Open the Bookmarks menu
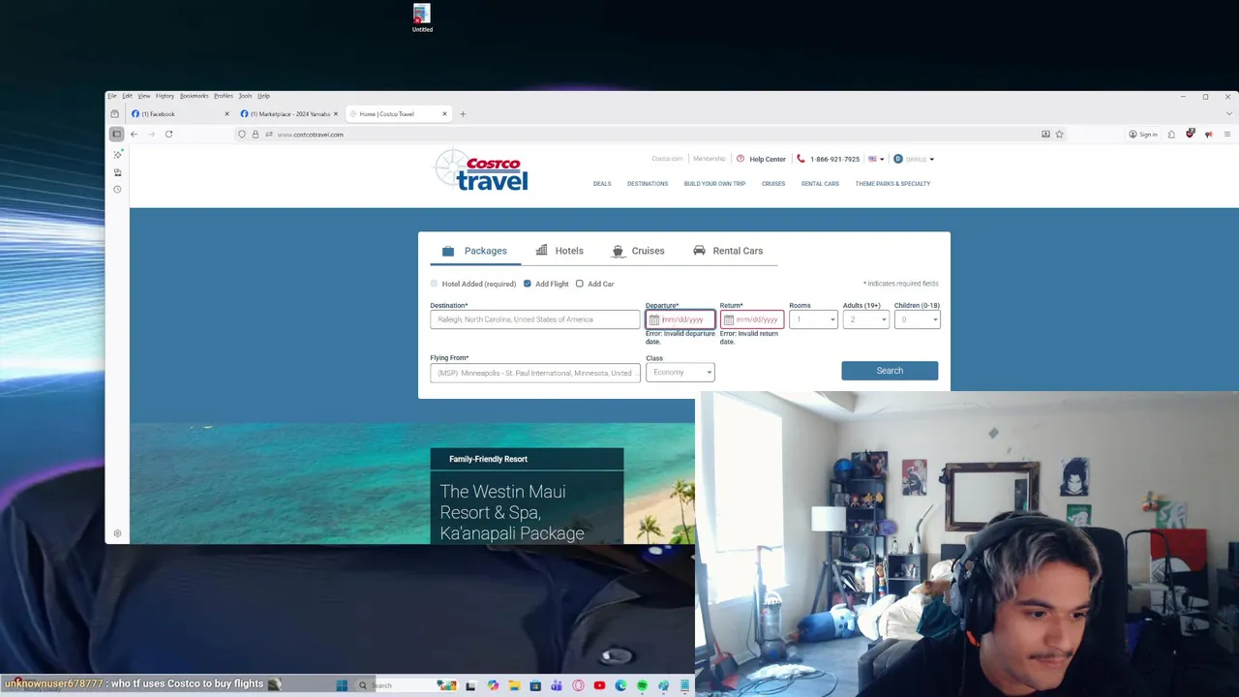Screen dimensions: 1239x697 click(194, 96)
